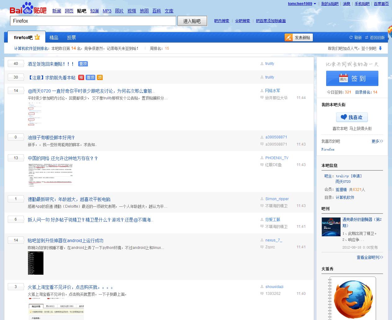The image size is (392, 320).
Task: Open 查看全部吧刊 link
Action: click(x=369, y=257)
